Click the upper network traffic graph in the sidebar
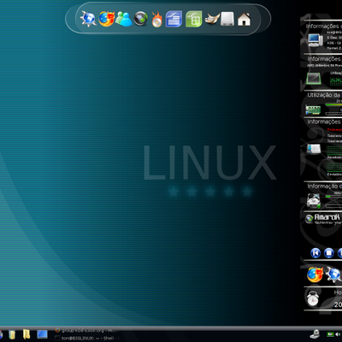342x342 pixels. 334,150
